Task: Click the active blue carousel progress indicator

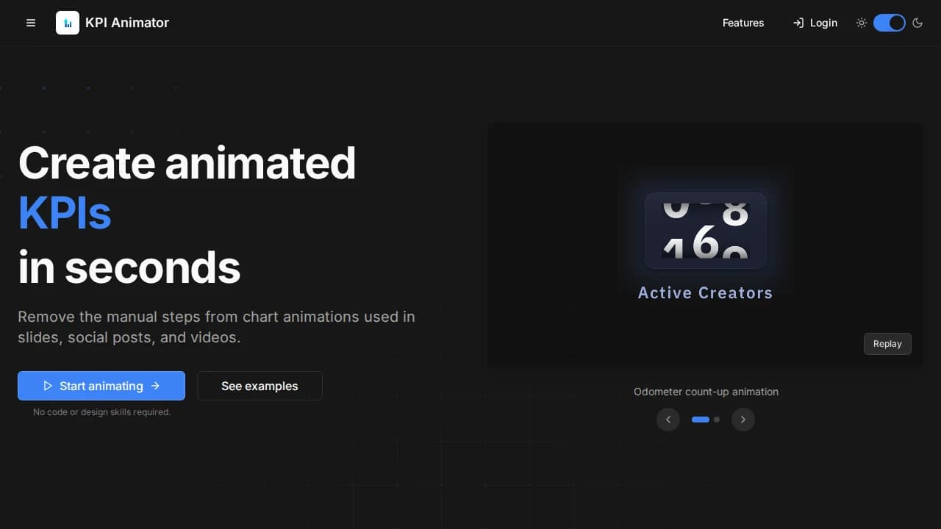Action: (x=701, y=420)
